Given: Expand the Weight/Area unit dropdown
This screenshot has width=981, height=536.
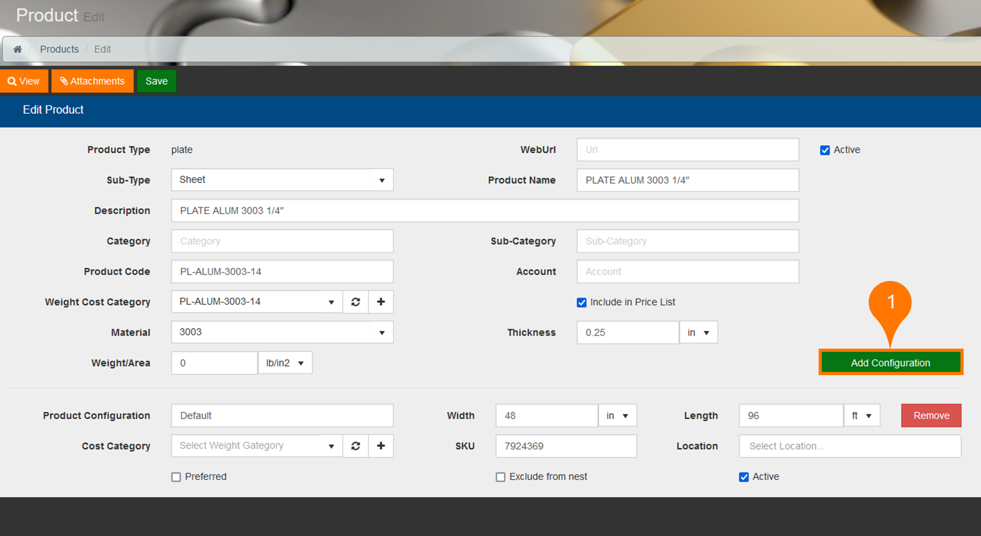Looking at the screenshot, I should click(300, 363).
